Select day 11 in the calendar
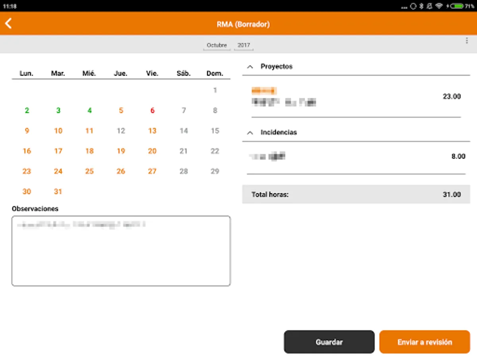 (x=89, y=131)
